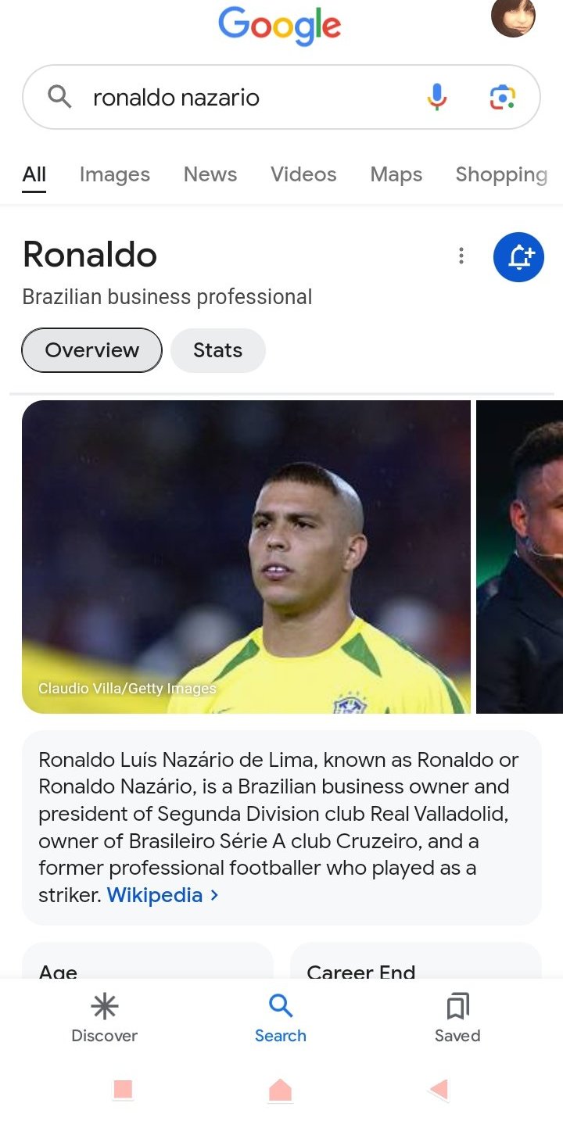The image size is (563, 1121).
Task: Tap the magnifying glass in search bar
Action: (59, 97)
